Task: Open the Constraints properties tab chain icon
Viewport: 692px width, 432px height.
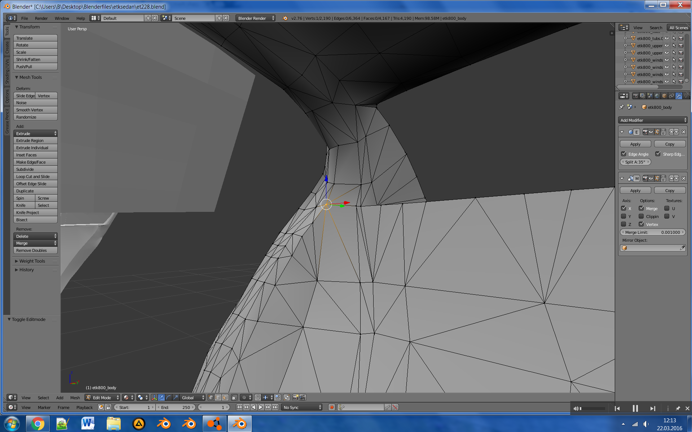Action: pos(671,96)
